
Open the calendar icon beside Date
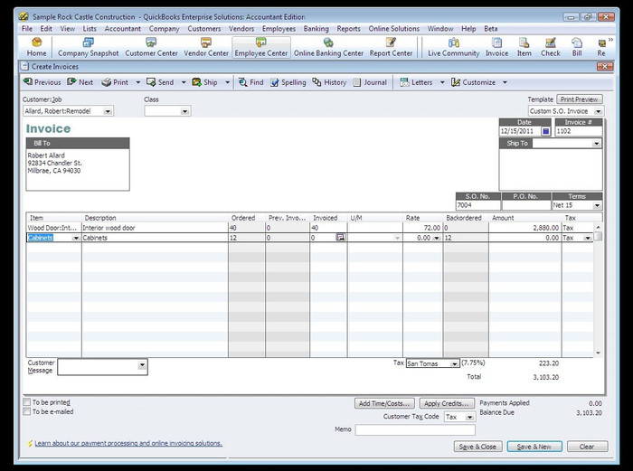(x=545, y=131)
